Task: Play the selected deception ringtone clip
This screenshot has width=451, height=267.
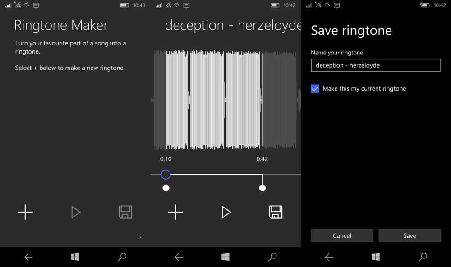Action: coord(226,212)
